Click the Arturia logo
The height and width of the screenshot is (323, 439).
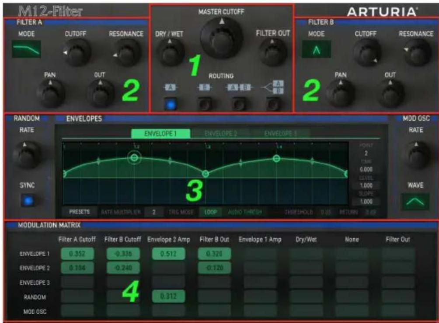point(383,12)
